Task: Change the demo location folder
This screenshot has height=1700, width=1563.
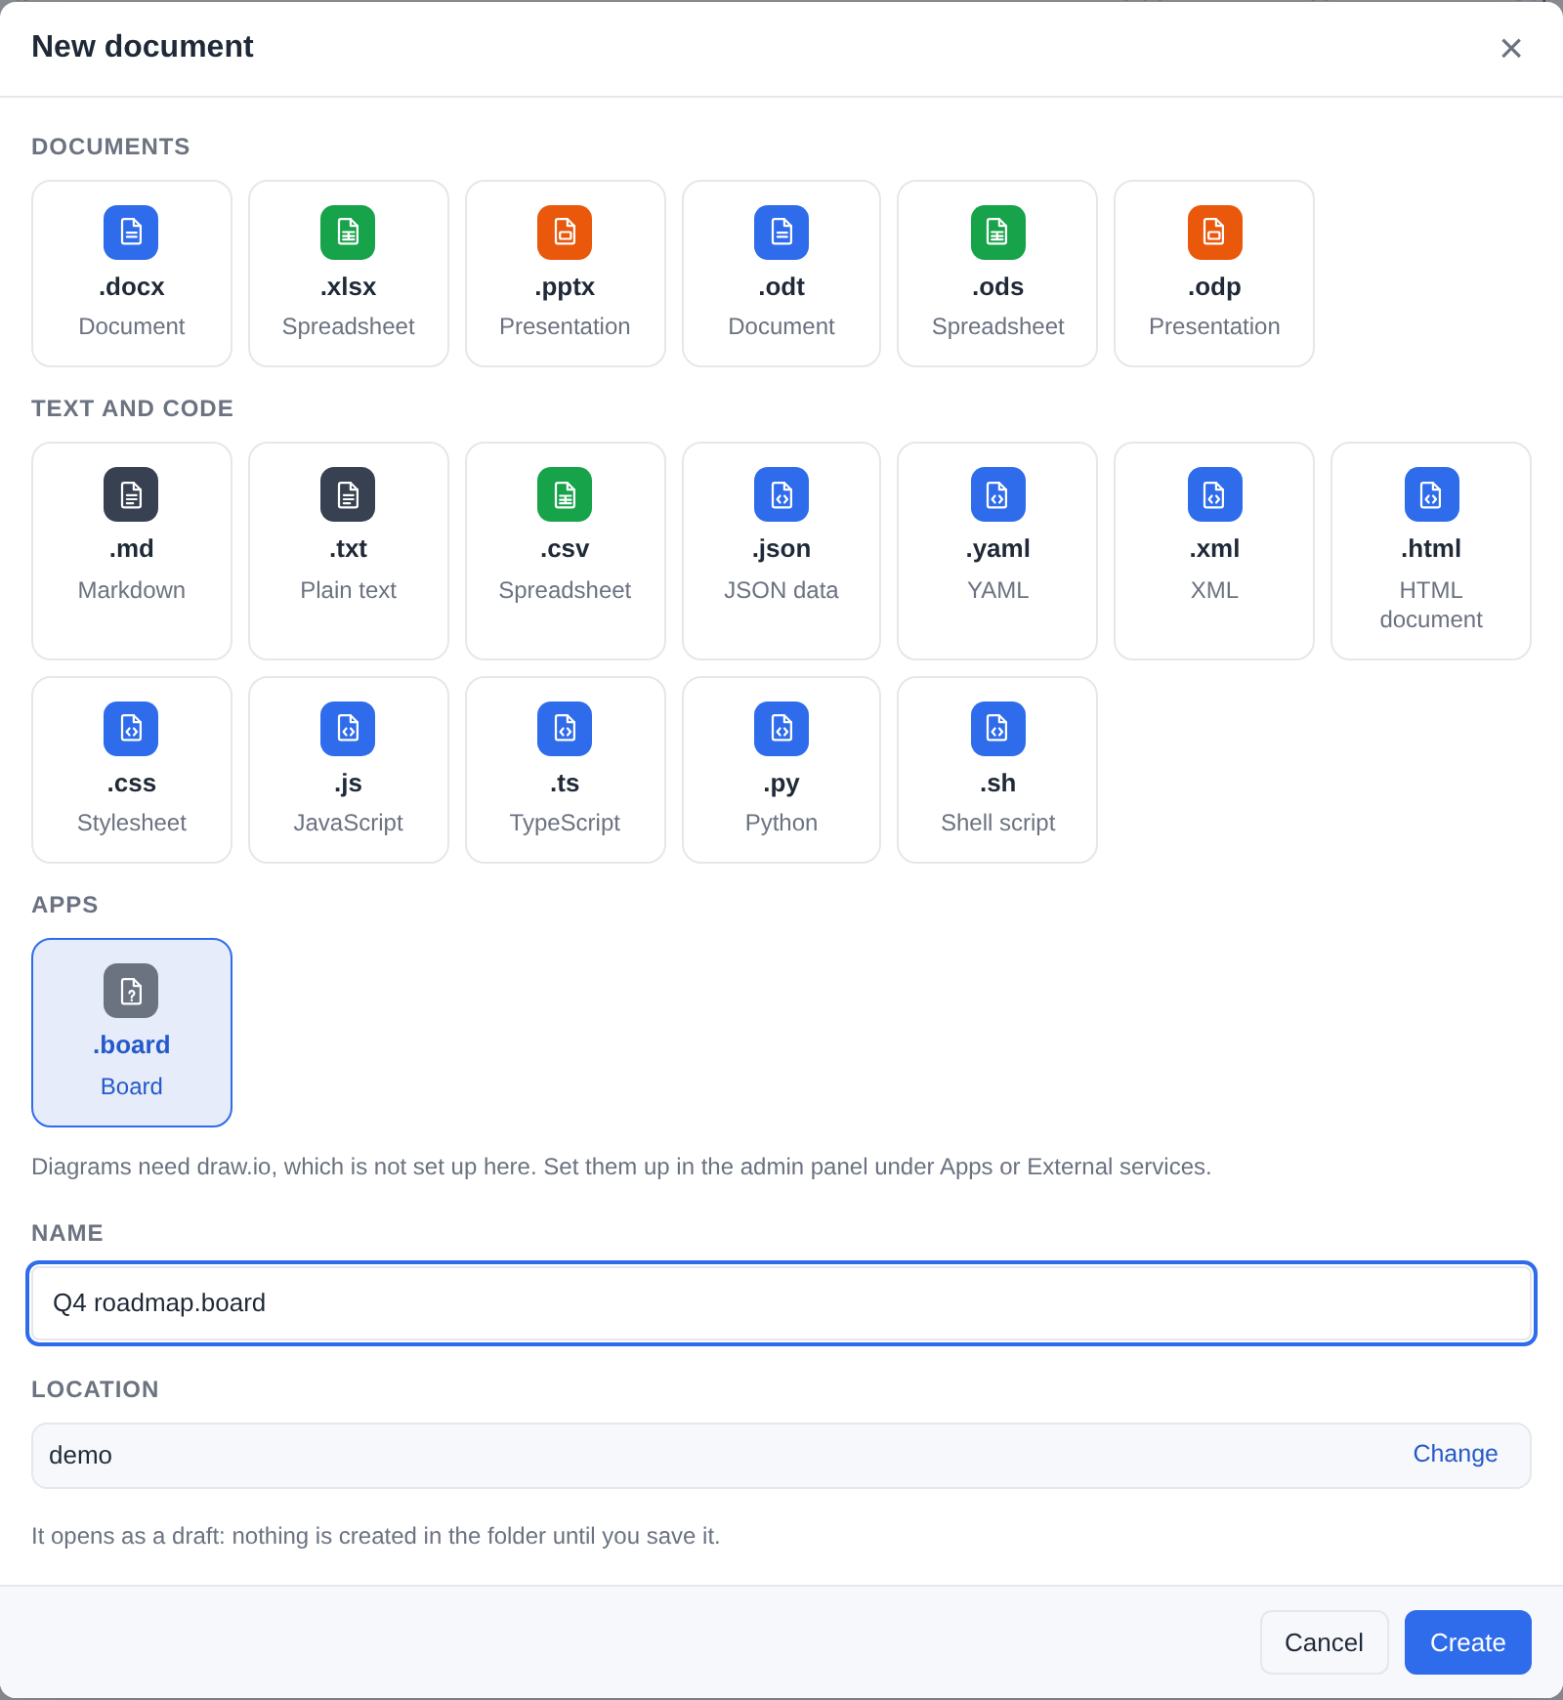Action: tap(1455, 1454)
